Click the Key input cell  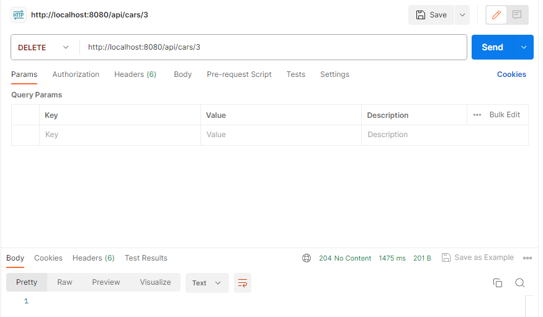(x=120, y=135)
